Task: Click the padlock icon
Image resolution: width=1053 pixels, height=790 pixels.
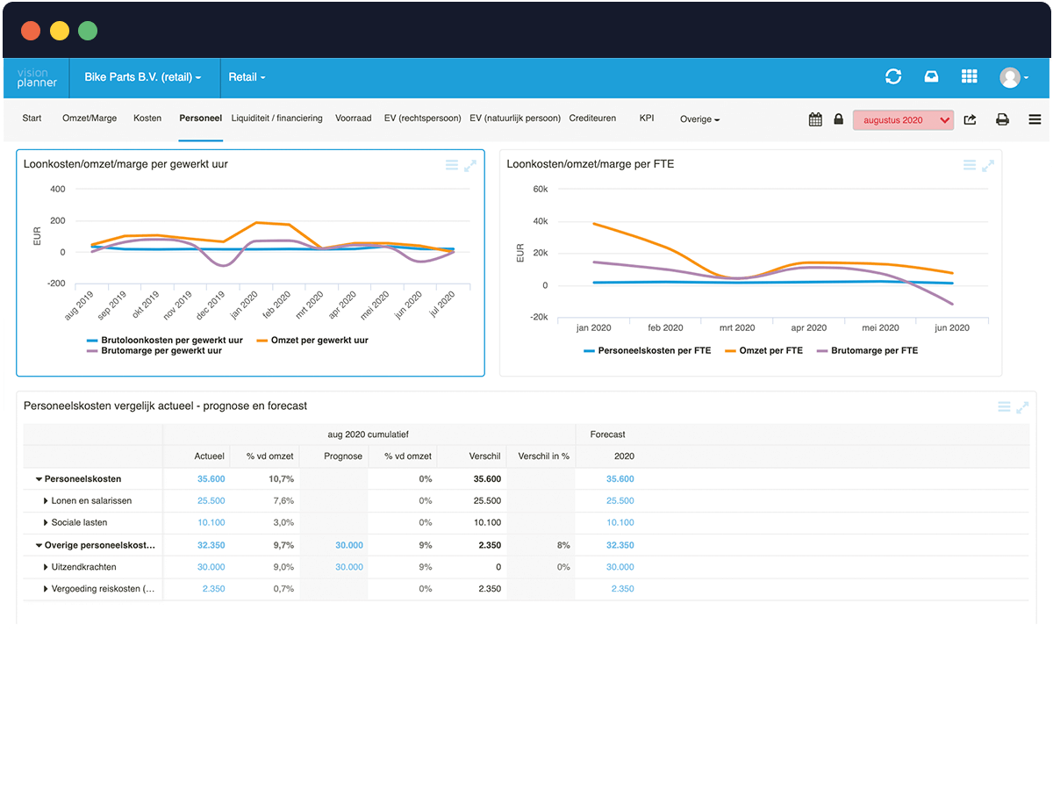Action: coord(838,119)
